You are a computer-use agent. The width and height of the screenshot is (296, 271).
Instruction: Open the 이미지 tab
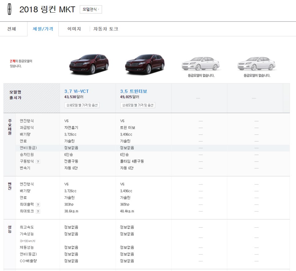tap(74, 29)
